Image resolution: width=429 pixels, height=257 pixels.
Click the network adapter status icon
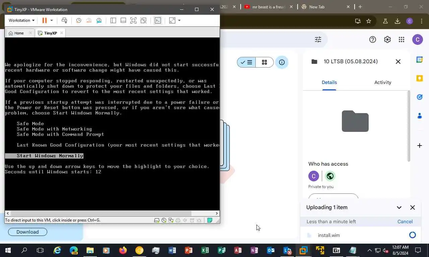coord(171,220)
